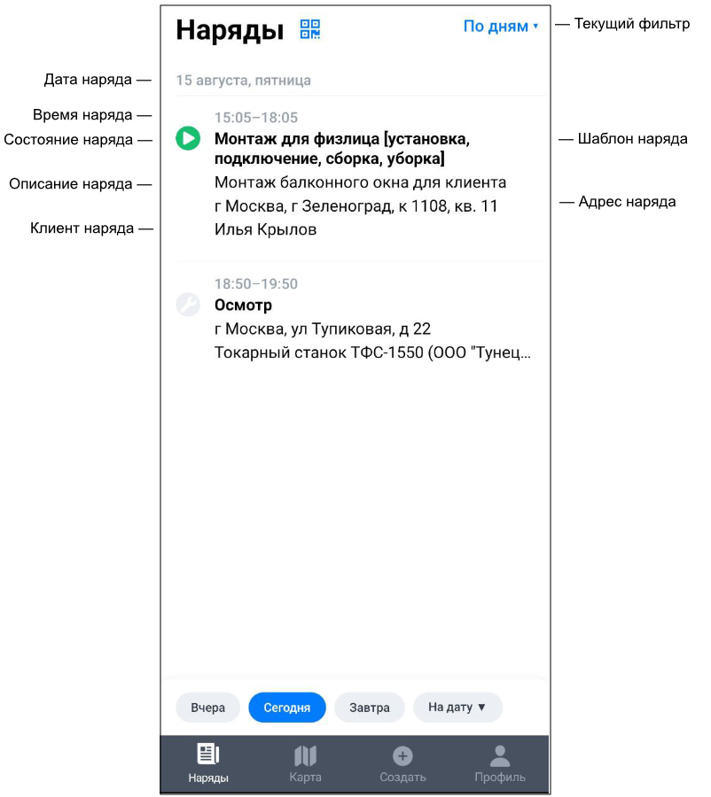Viewport: 711px width, 797px height.
Task: Switch to the Завтра day filter
Action: point(370,707)
